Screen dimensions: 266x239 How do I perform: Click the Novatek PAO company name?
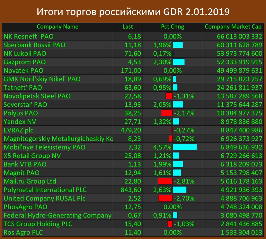(23, 71)
